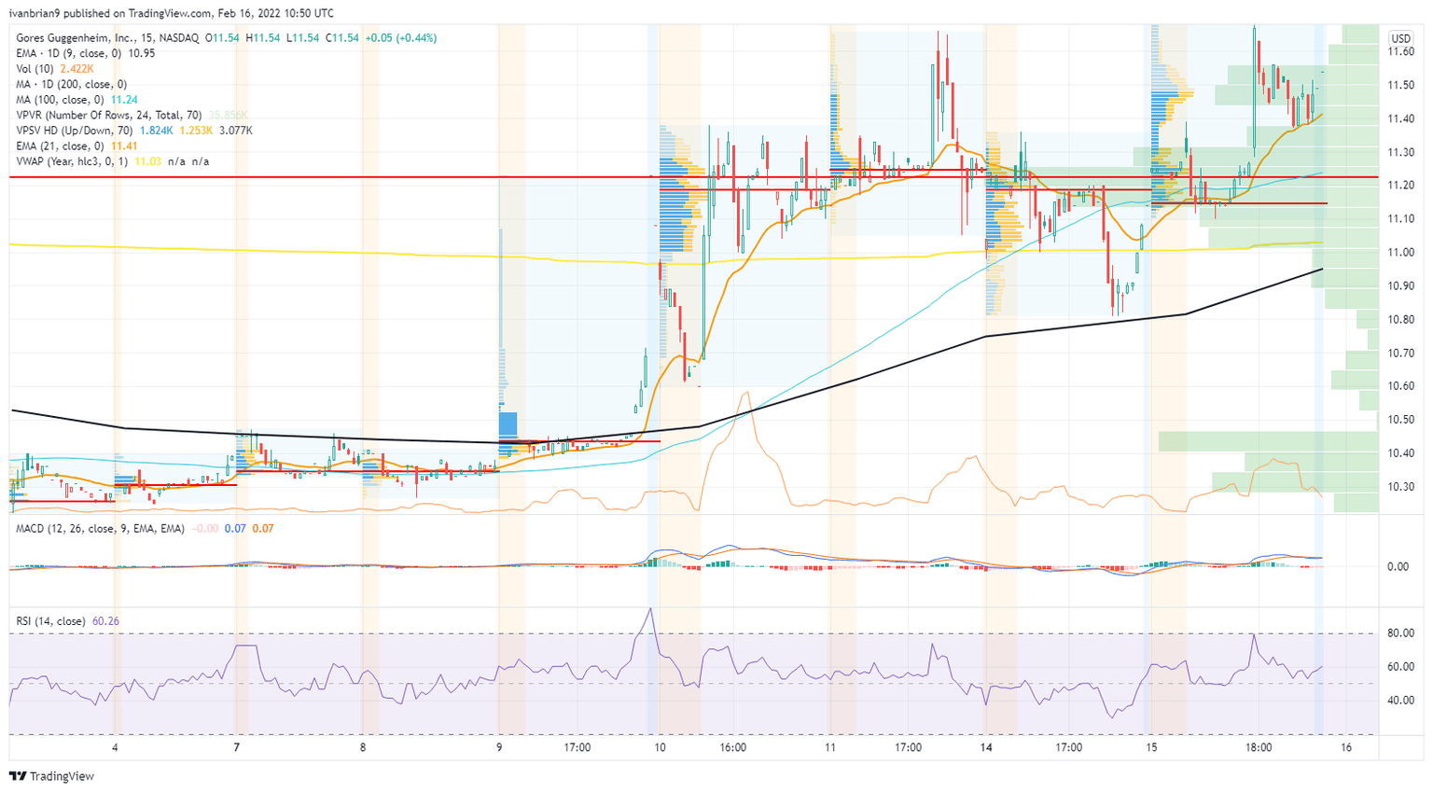Click the 16:00 label on the time axis
This screenshot has width=1433, height=792.
(732, 748)
